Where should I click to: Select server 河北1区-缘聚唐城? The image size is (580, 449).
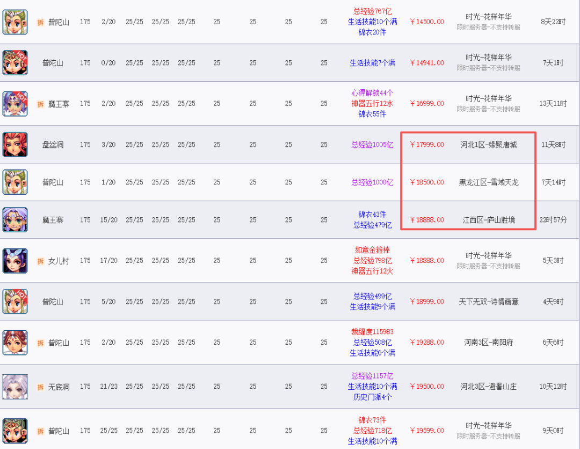click(488, 145)
